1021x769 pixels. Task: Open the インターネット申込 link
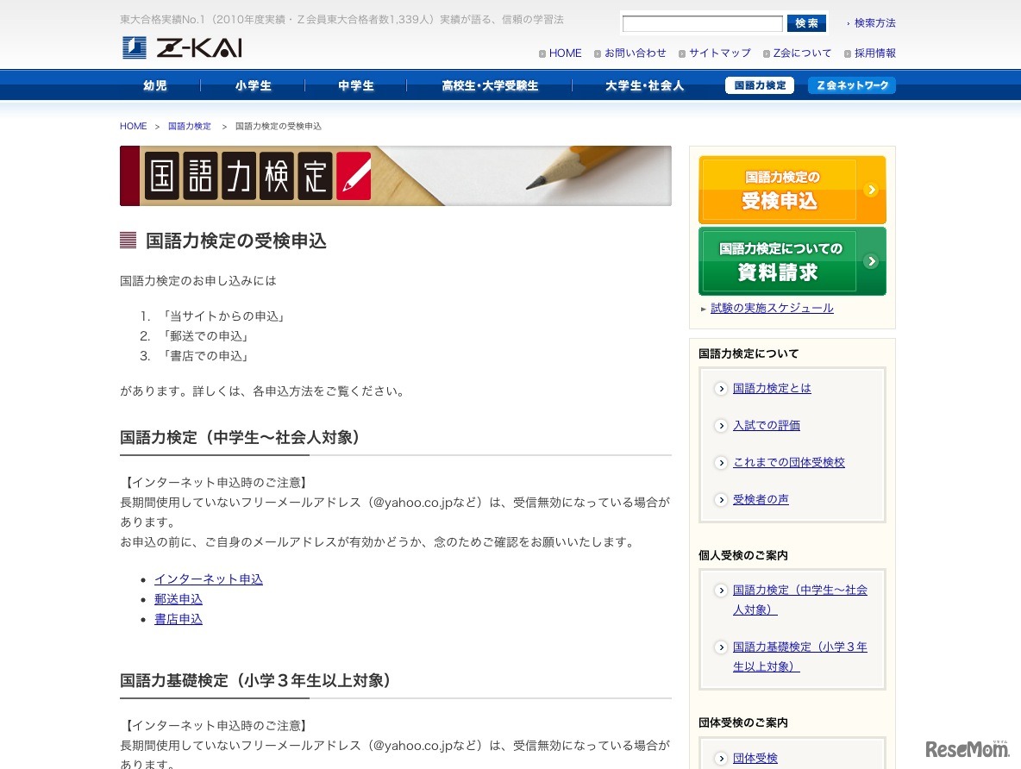click(209, 579)
